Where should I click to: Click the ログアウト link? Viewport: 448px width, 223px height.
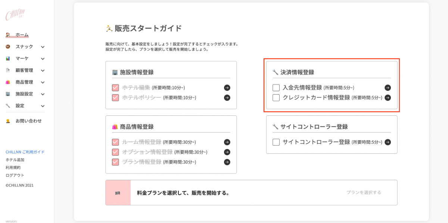[15, 175]
